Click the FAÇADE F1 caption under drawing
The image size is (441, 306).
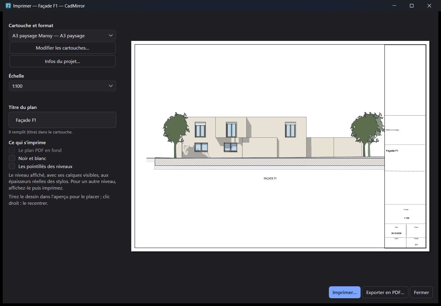click(x=270, y=179)
